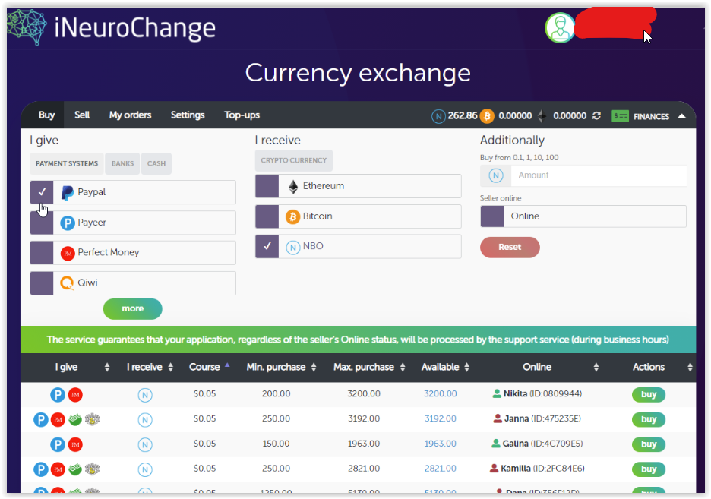Screen dimensions: 711x499
Task: Check the Perfect Money checkbox
Action: [42, 252]
